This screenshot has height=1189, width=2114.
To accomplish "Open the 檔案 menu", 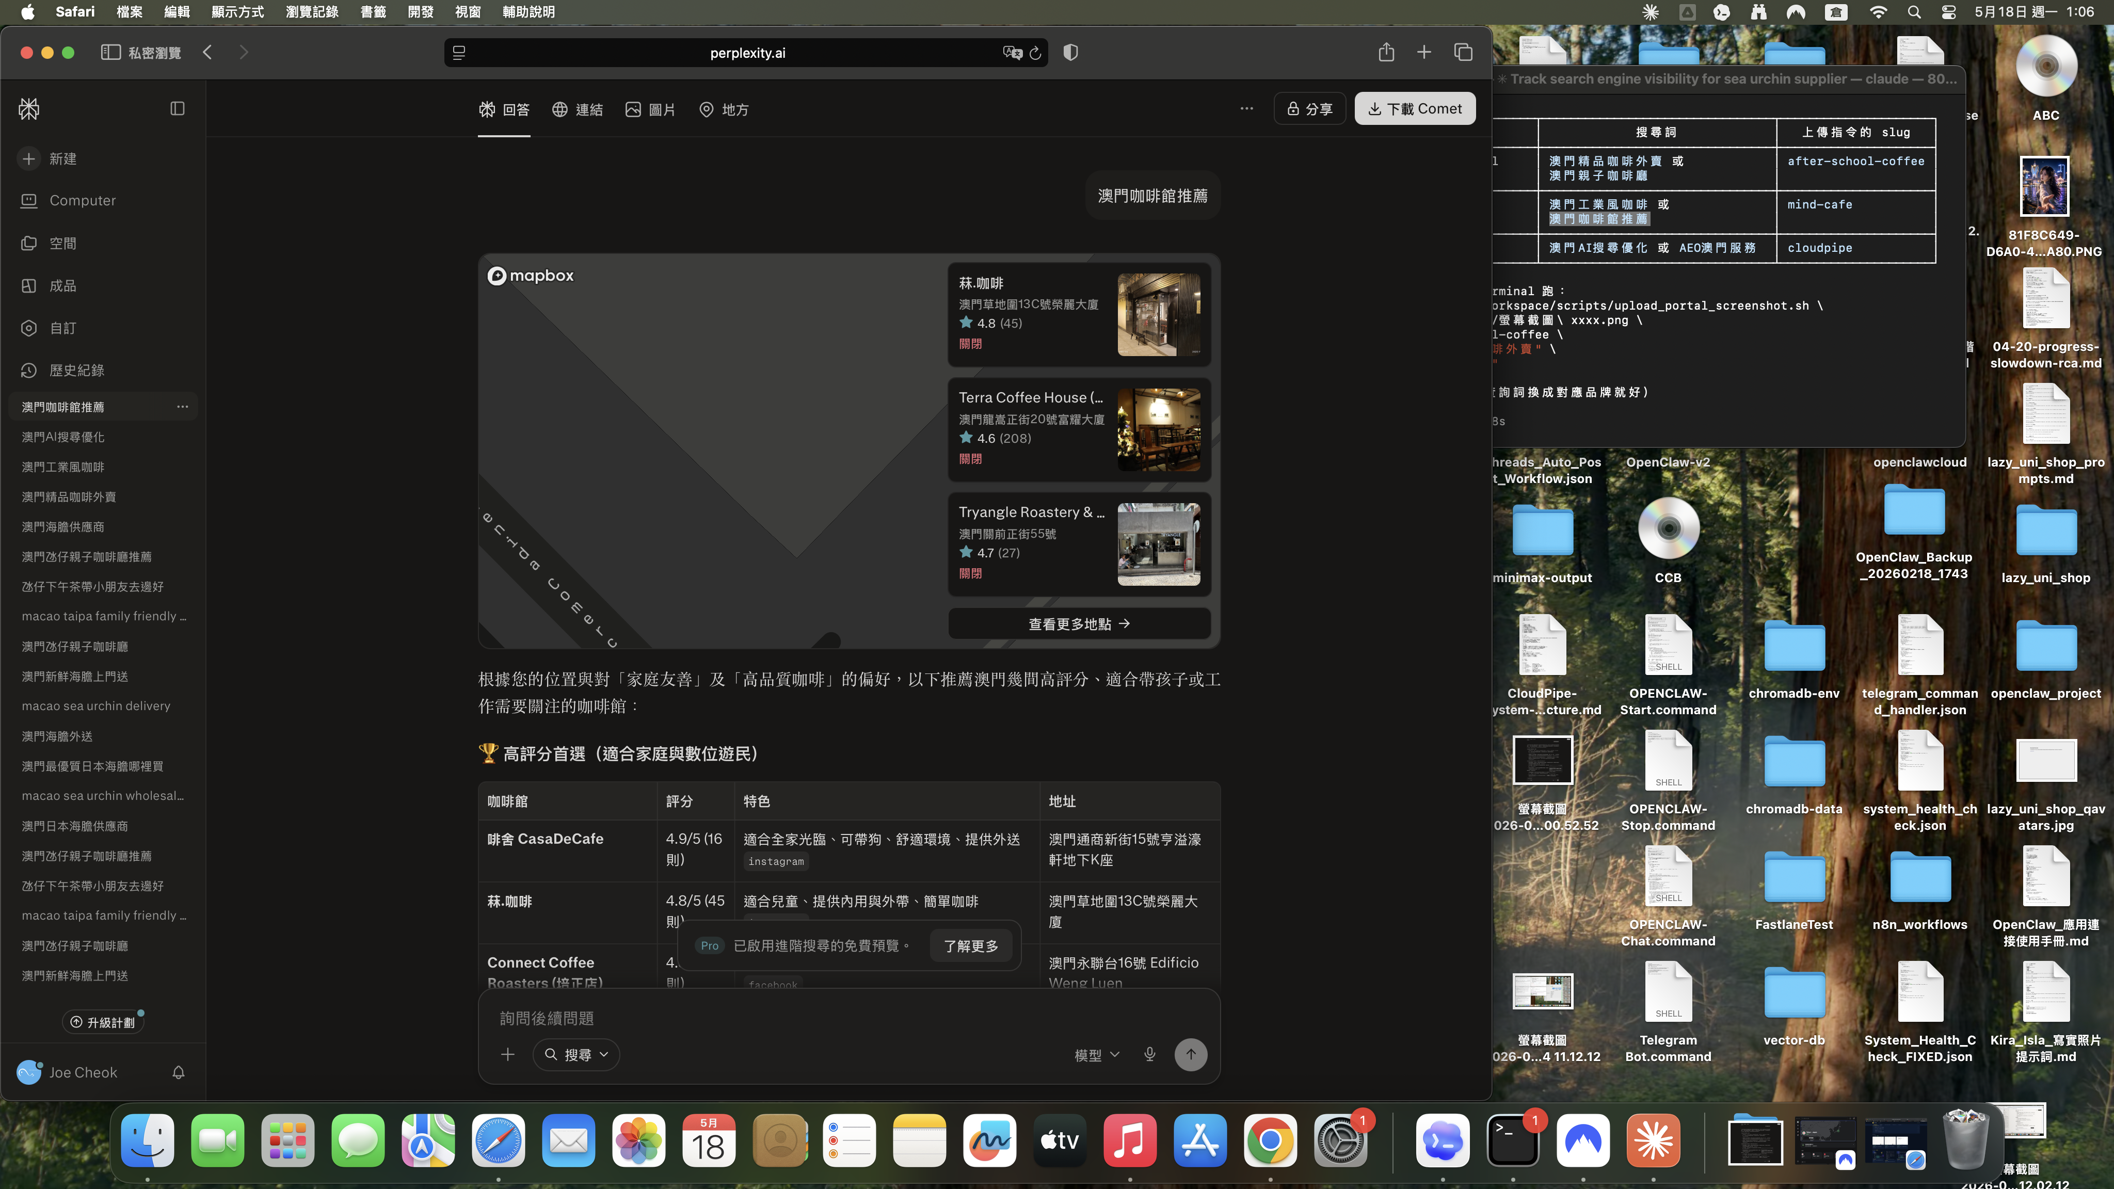I will tap(130, 11).
